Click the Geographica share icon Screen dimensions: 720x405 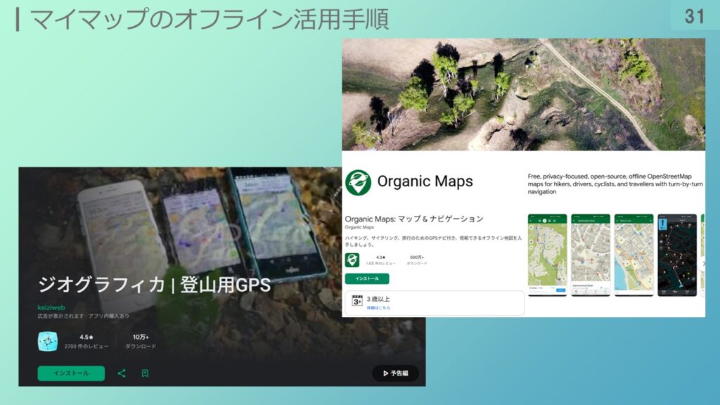pyautogui.click(x=122, y=373)
